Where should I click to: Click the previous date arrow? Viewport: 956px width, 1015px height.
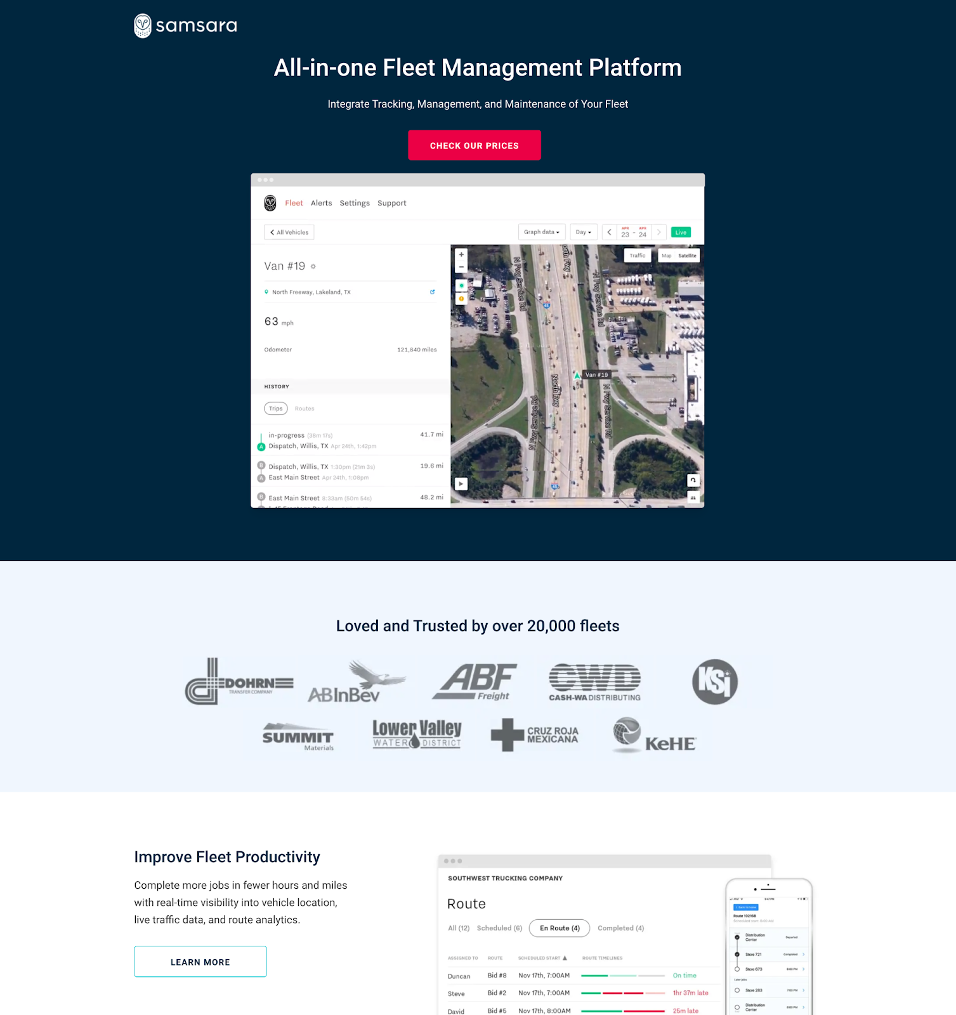(610, 232)
